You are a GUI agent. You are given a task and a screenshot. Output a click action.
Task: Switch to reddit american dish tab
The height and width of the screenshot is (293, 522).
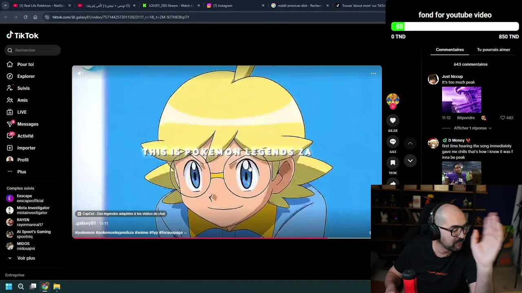tap(300, 6)
